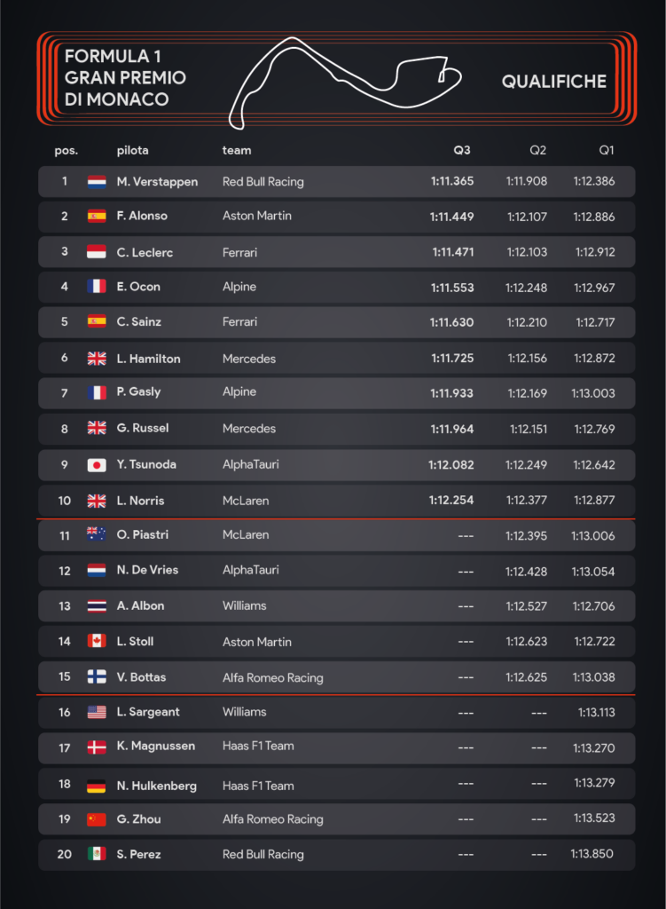Screen dimensions: 666x909
Task: Click the Netherlands flag next to M. Verstappen
Action: [x=97, y=182]
